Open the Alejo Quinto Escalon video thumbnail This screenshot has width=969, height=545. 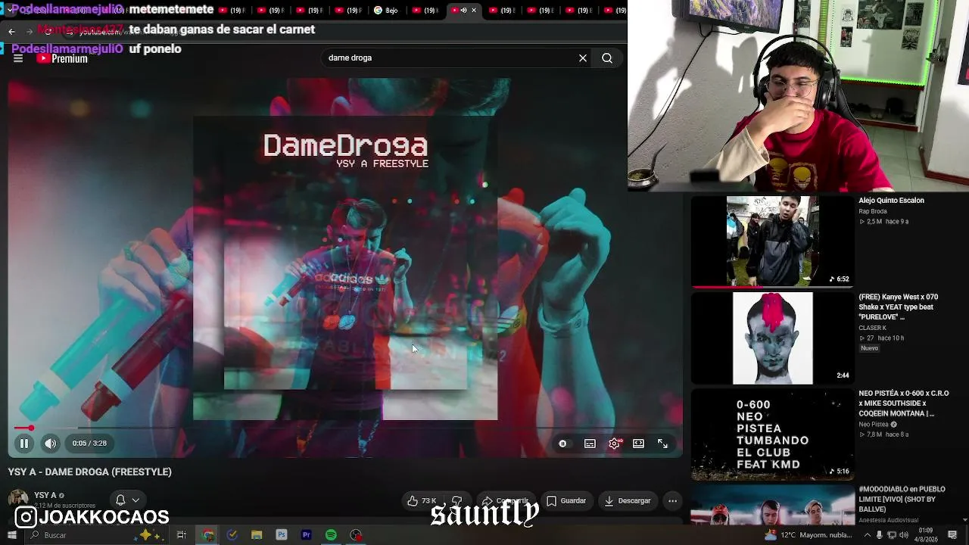coord(772,241)
